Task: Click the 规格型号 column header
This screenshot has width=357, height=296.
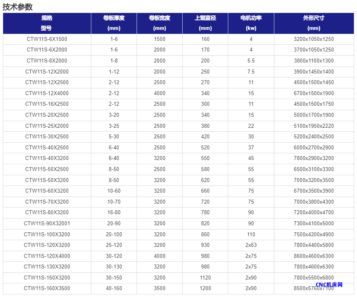Action: [47, 23]
